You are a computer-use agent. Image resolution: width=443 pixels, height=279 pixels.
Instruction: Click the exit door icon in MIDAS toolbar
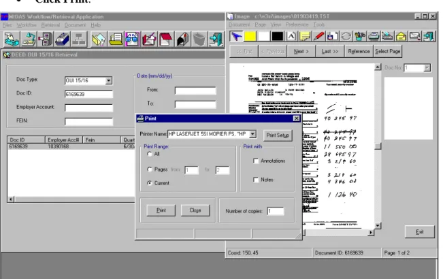216,39
